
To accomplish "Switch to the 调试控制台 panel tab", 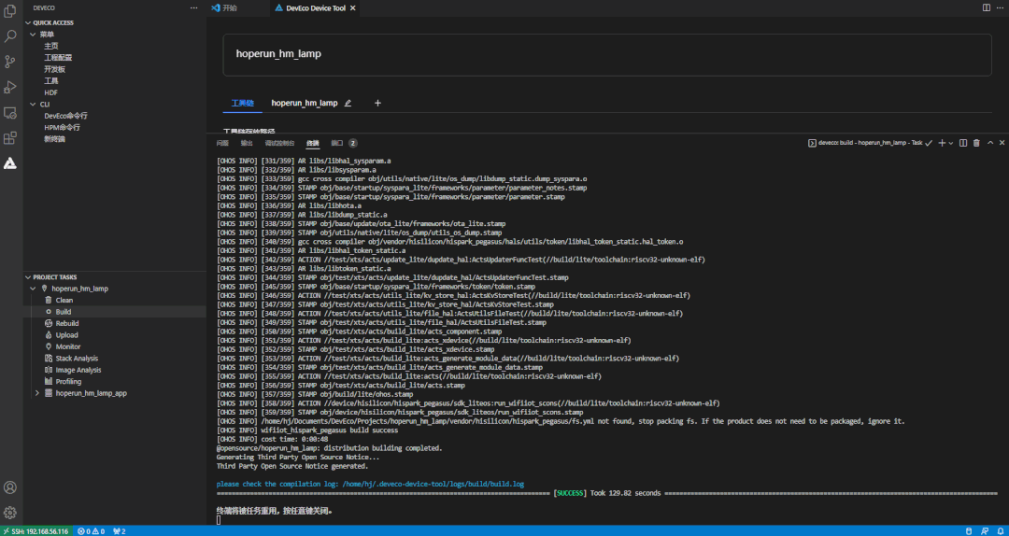I will click(280, 143).
